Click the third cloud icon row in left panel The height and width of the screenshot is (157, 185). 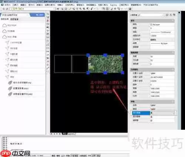pyautogui.click(x=23, y=37)
